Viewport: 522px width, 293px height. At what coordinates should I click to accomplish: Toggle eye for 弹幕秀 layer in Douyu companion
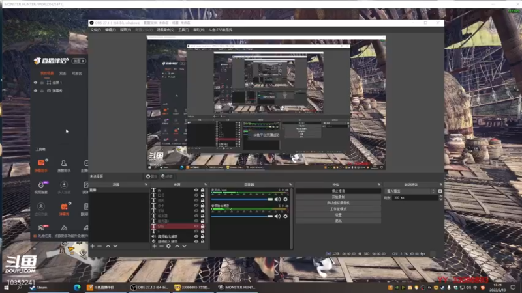tap(36, 91)
